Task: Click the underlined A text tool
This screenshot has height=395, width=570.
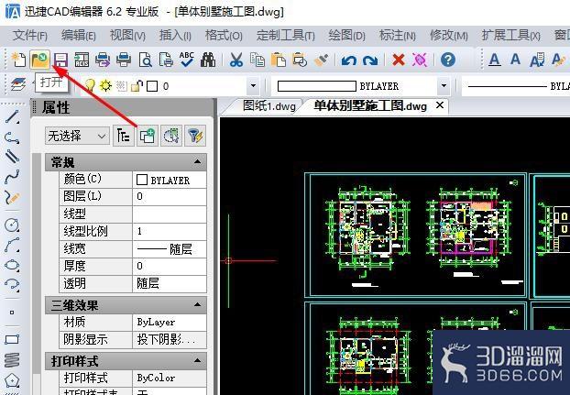Action: pyautogui.click(x=494, y=60)
